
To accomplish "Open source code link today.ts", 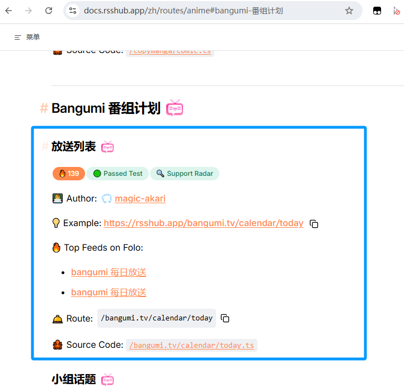I will (x=191, y=345).
